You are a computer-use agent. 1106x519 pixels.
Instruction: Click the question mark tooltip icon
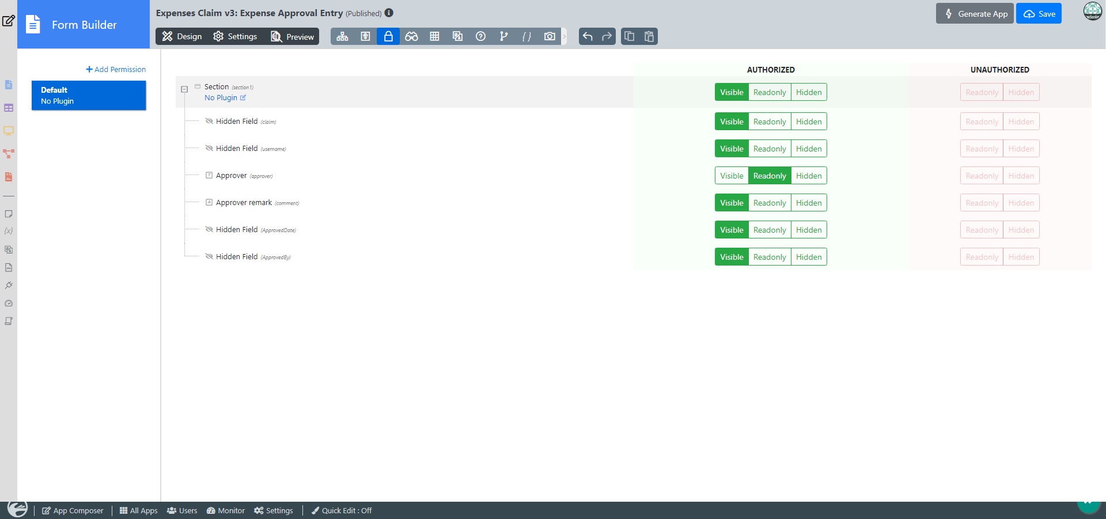[480, 36]
